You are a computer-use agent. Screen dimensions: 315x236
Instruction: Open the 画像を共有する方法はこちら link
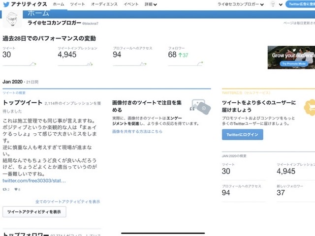pyautogui.click(x=137, y=131)
